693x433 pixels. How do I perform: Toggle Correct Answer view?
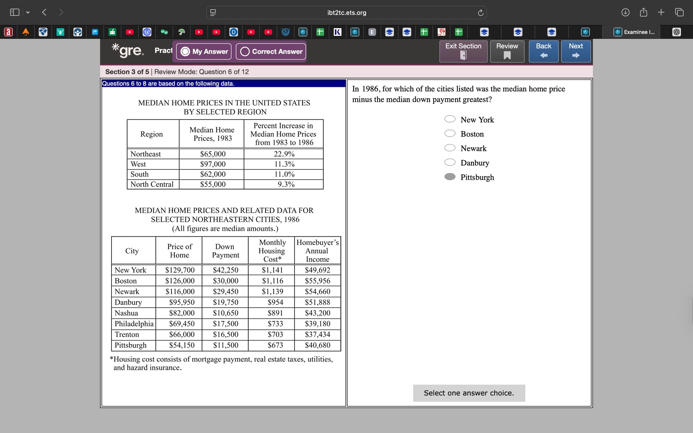coord(271,52)
